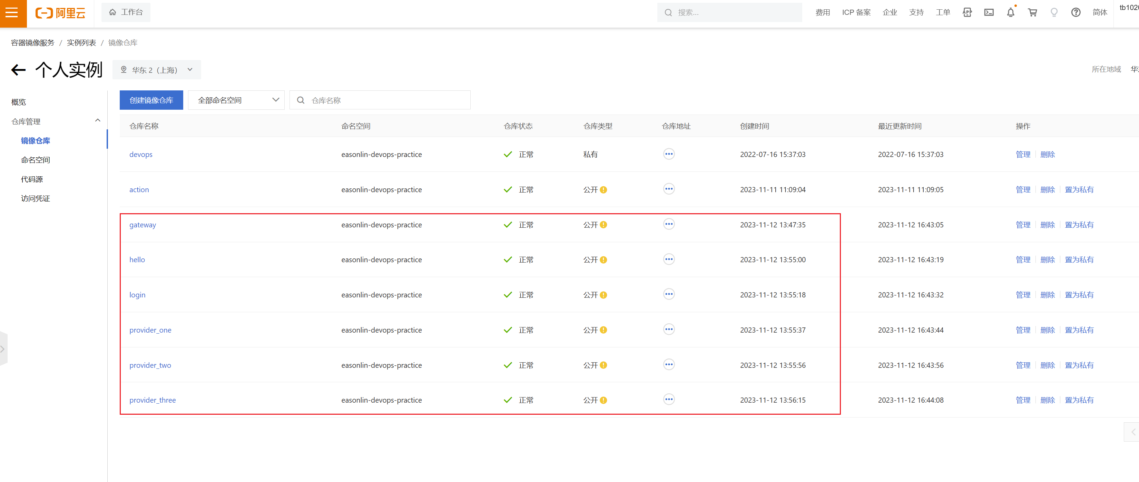Expand the 全部命名空间 namespace dropdown
Image resolution: width=1139 pixels, height=482 pixels.
pyautogui.click(x=236, y=100)
